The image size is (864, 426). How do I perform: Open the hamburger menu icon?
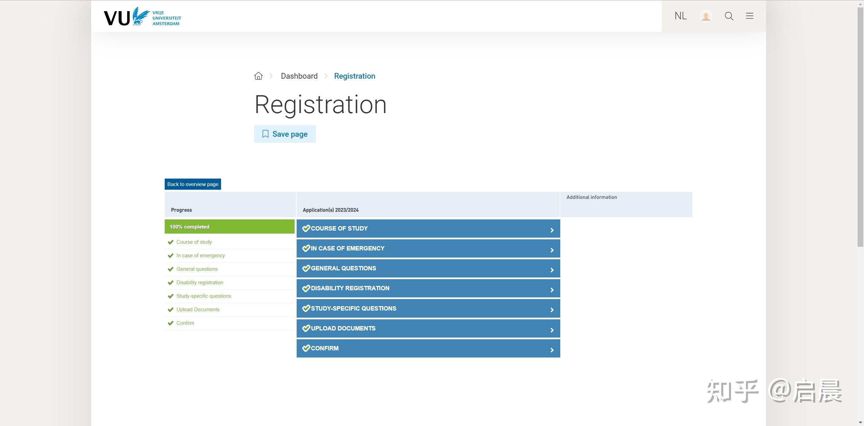750,16
